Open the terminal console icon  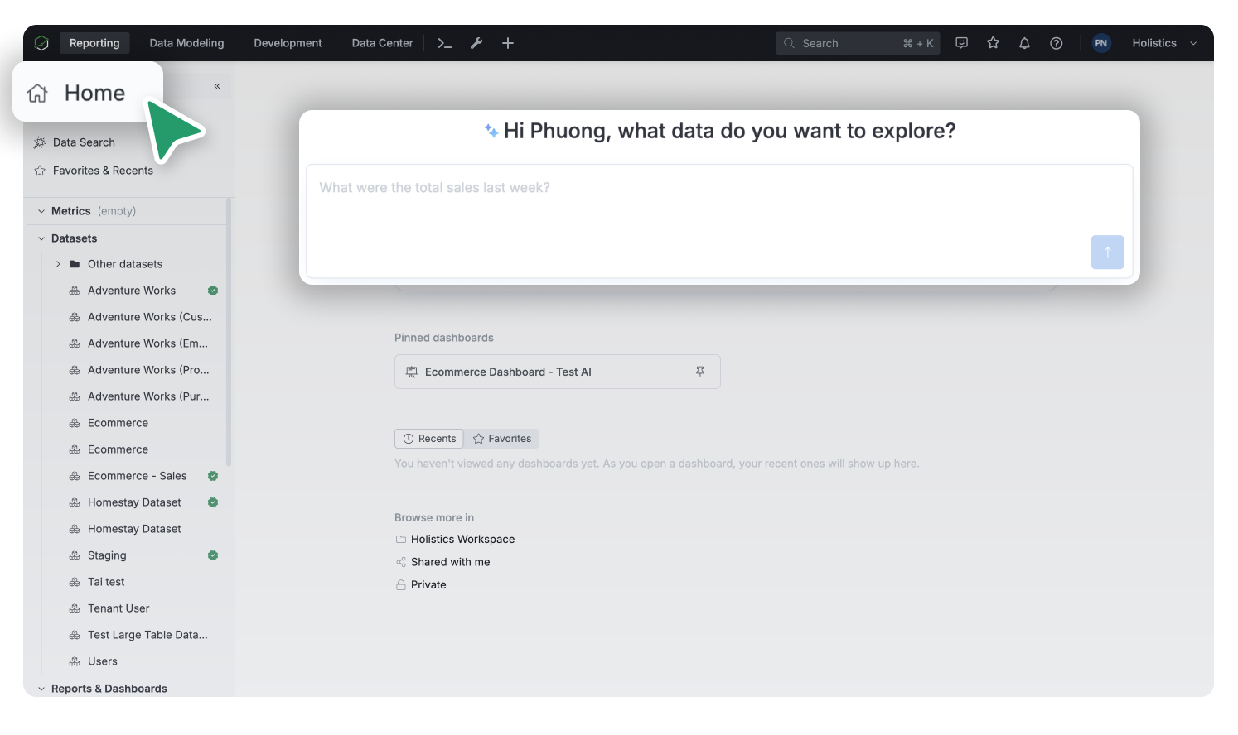(x=445, y=43)
